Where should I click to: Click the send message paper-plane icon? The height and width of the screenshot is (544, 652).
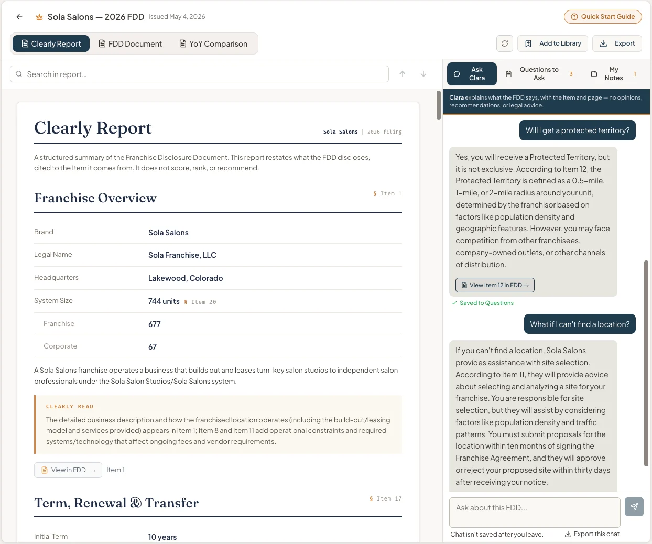click(x=634, y=507)
